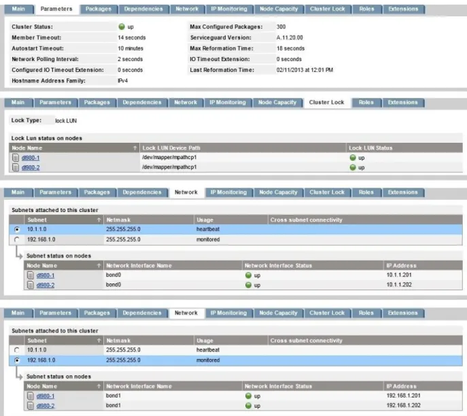Screen dimensions: 467x416
Task: Open Parameters tab in the Lock Type panel
Action: (x=55, y=103)
